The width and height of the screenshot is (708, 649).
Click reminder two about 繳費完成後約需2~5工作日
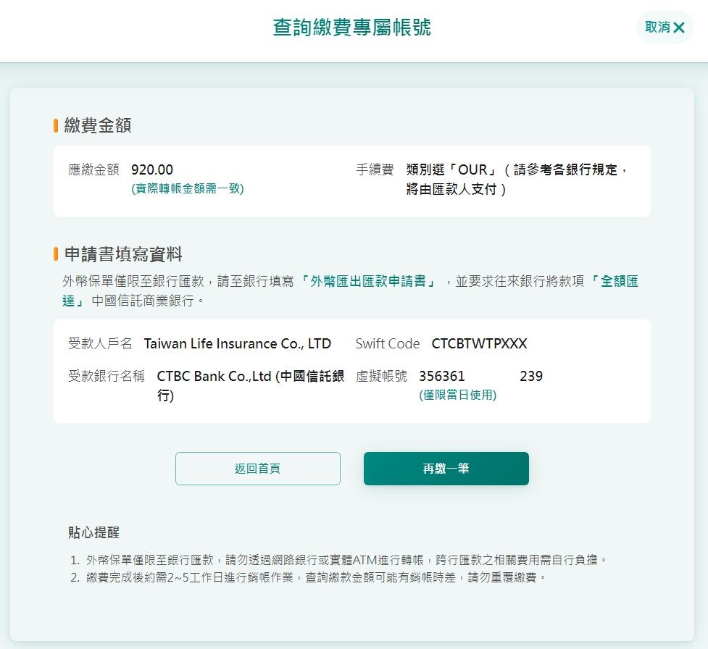309,577
